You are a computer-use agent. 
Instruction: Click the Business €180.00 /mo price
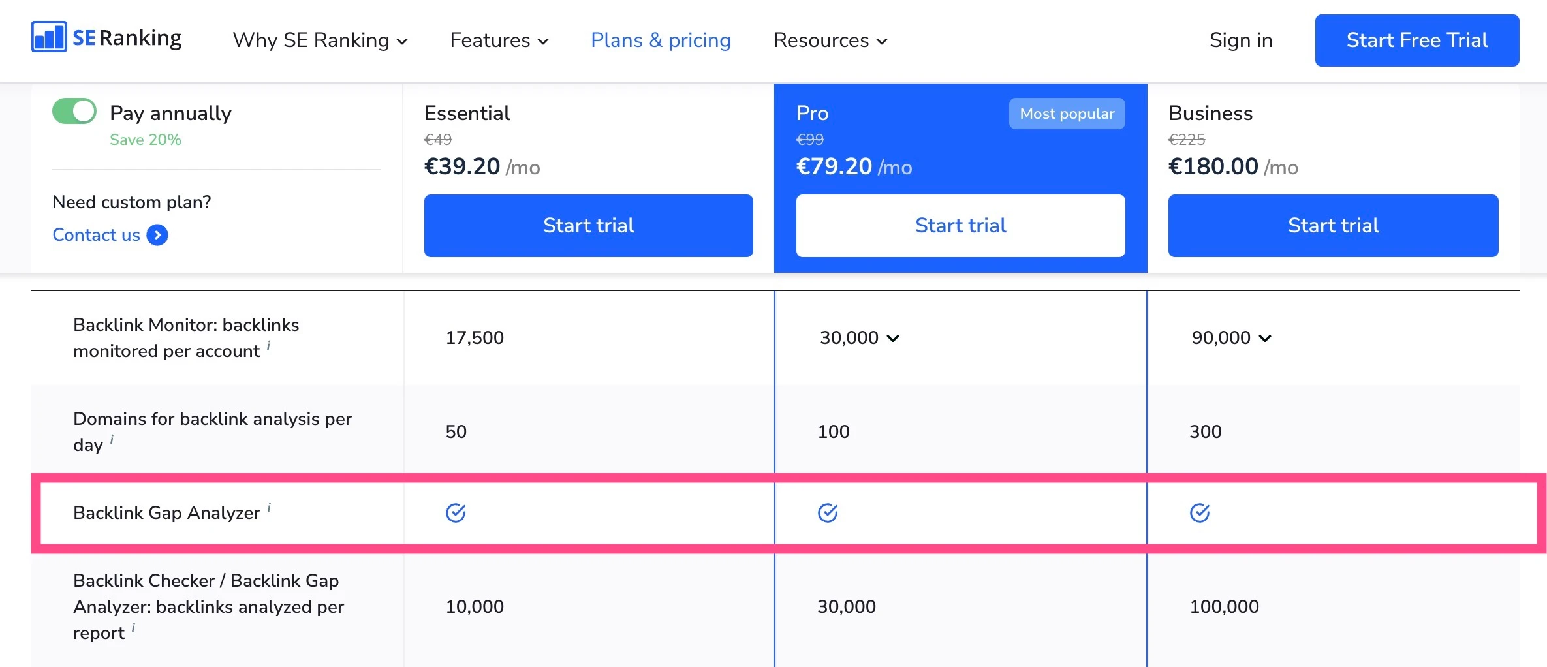(x=1233, y=166)
